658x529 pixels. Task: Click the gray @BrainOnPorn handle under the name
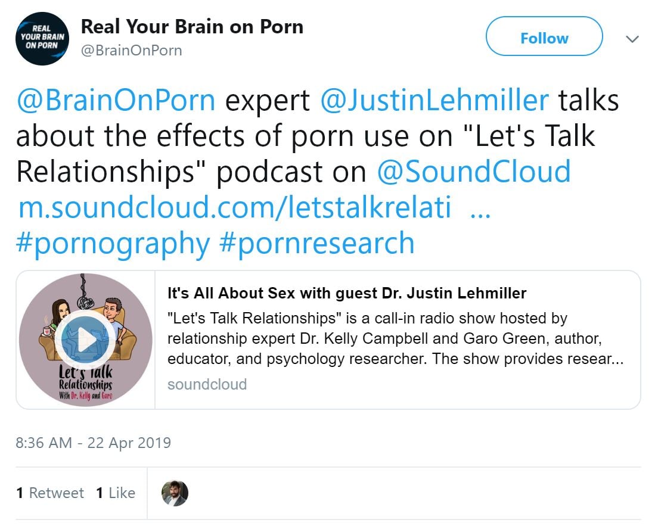point(131,51)
